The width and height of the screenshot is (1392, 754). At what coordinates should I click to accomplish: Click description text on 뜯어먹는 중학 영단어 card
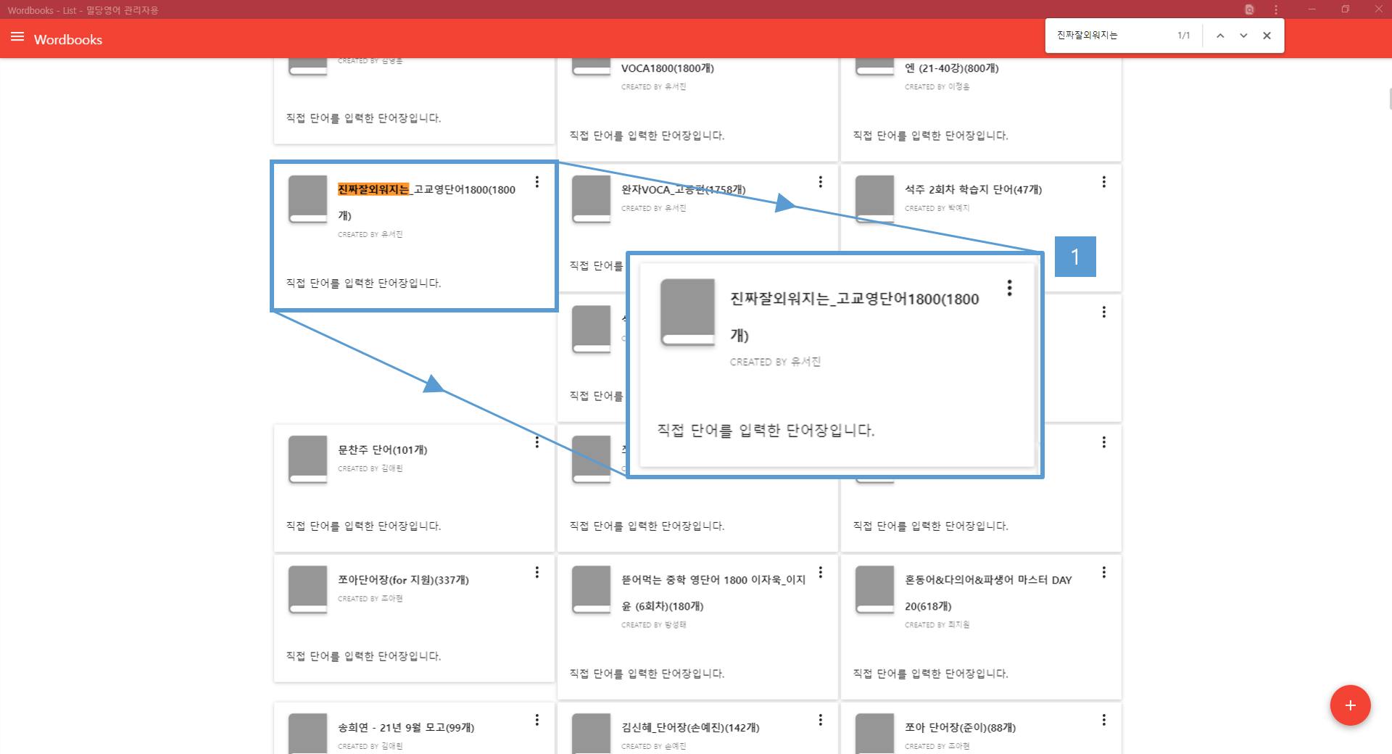[x=647, y=674]
